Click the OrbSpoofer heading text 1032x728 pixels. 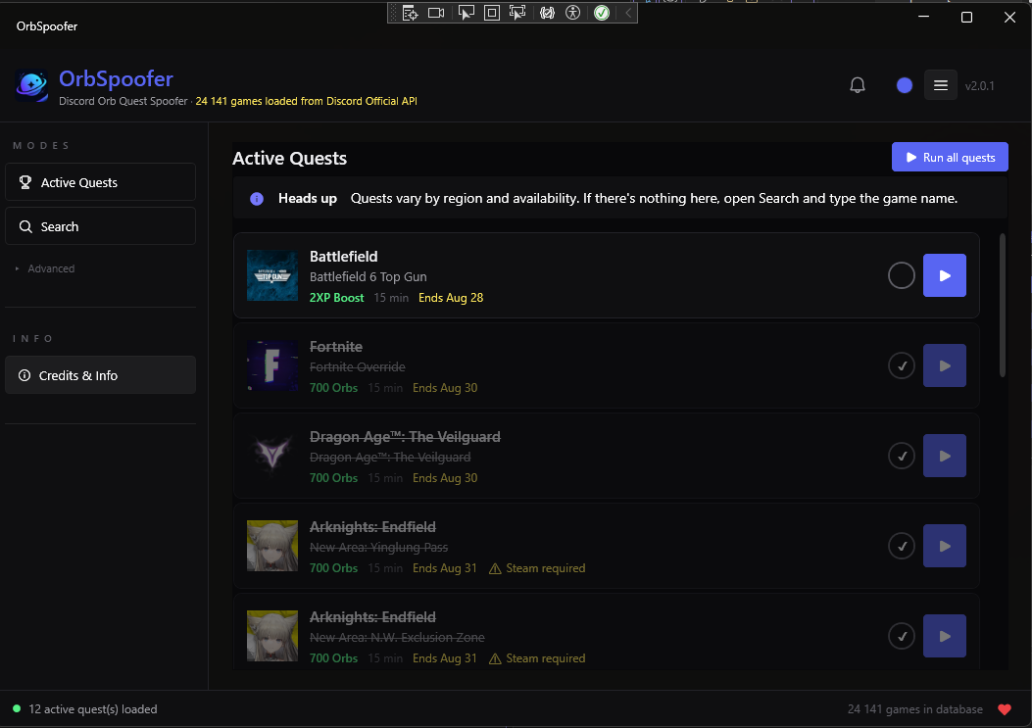coord(116,78)
